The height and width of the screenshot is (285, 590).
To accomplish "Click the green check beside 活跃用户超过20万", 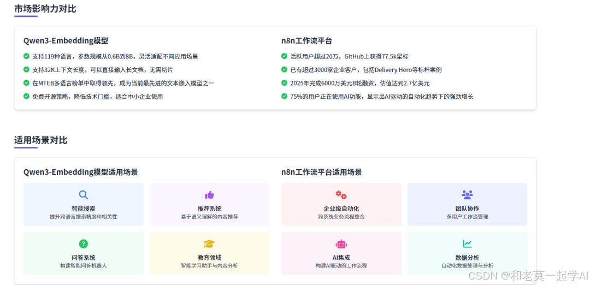I will pyautogui.click(x=284, y=56).
